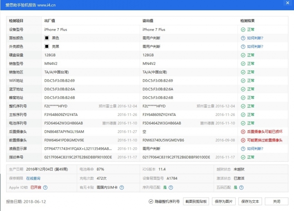Click the 如何判断 help icon for 面板颜色
Viewport: 294px width, 211px height.
coord(243,38)
